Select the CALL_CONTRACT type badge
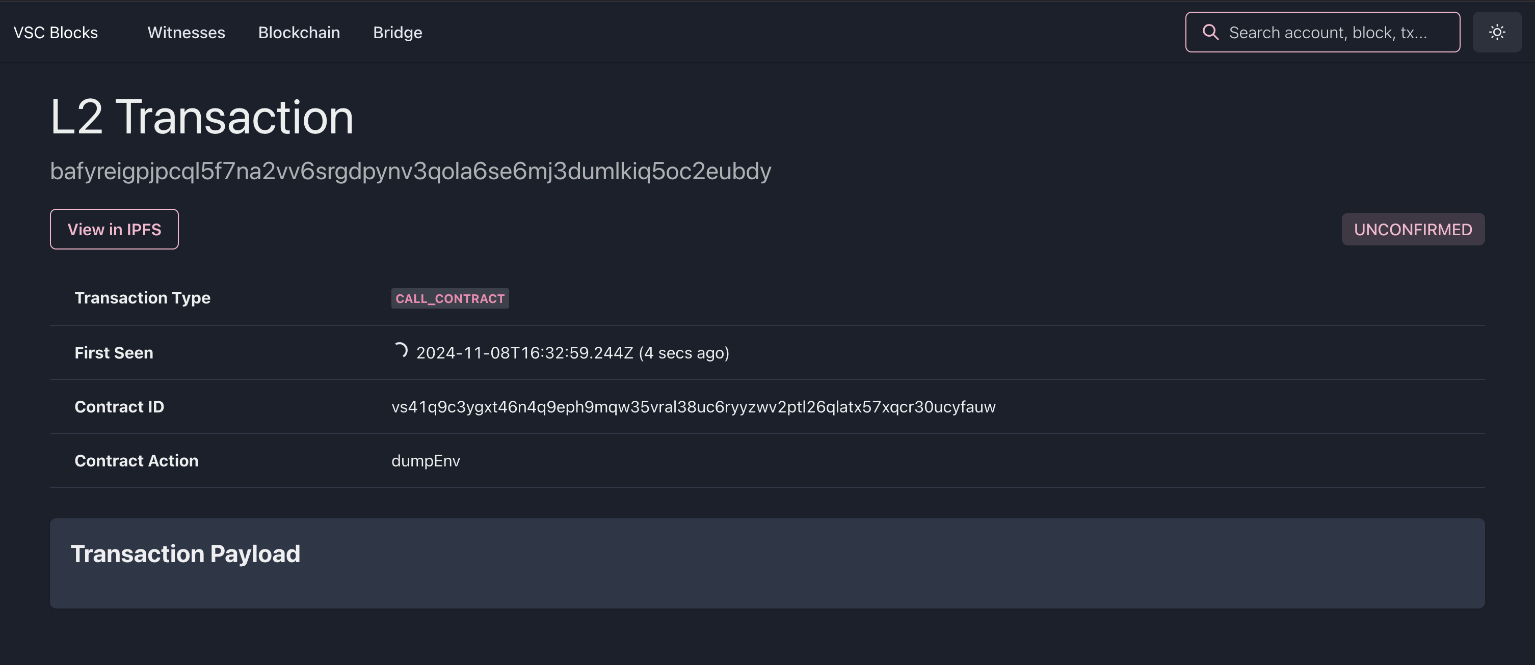The height and width of the screenshot is (665, 1535). pyautogui.click(x=450, y=298)
